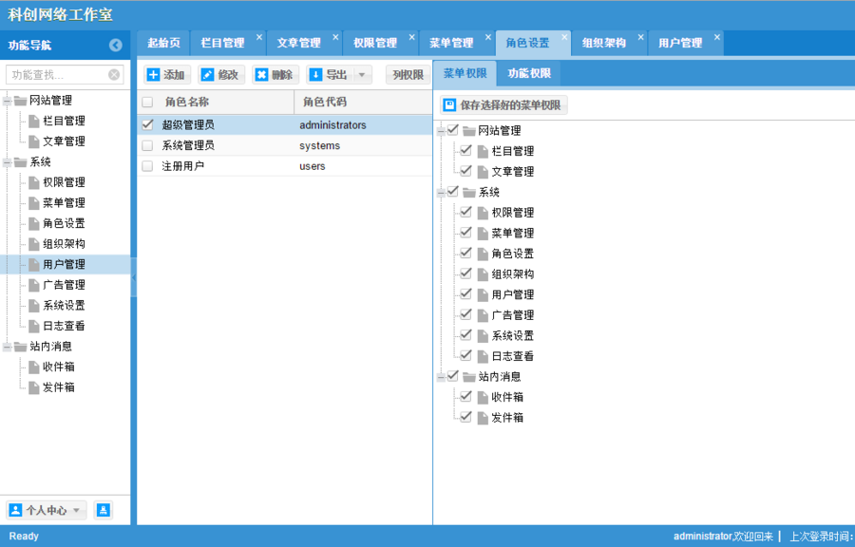This screenshot has height=547, width=855.
Task: Click the user icon next to 个人中心 at bottom
Action: pos(16,510)
